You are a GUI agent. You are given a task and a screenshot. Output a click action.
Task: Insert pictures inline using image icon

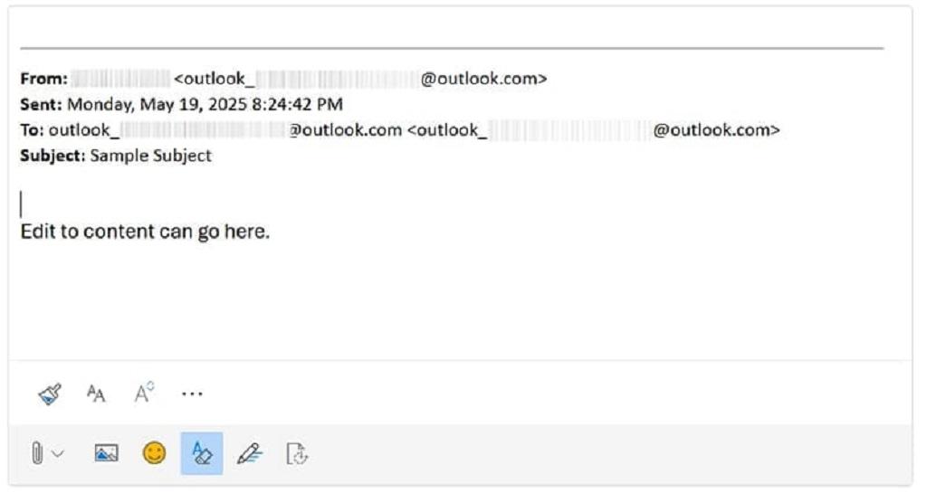(x=106, y=454)
